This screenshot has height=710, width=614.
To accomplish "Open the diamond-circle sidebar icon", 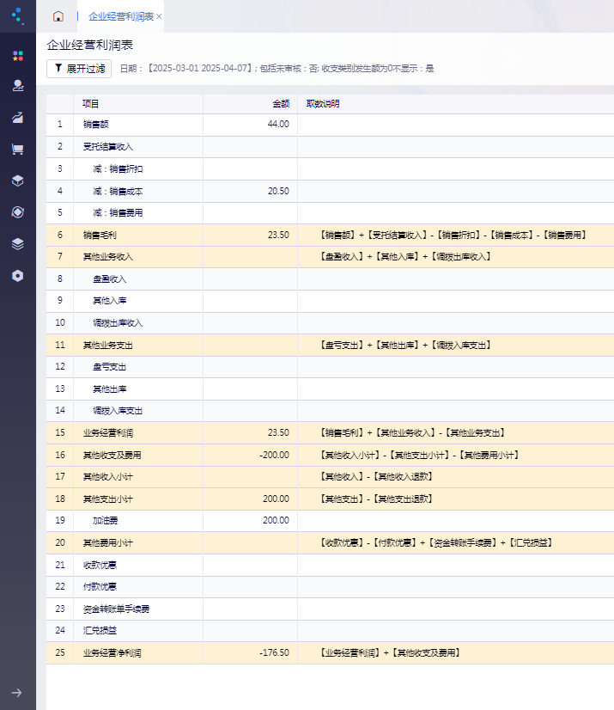I will pos(18,212).
